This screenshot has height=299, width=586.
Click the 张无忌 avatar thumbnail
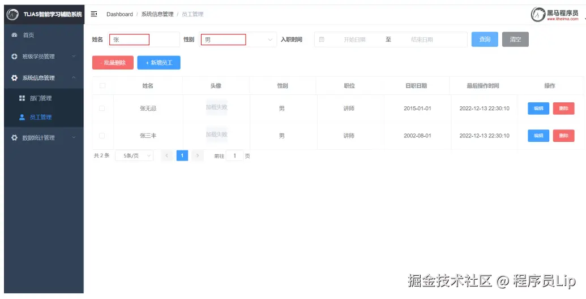coord(216,107)
